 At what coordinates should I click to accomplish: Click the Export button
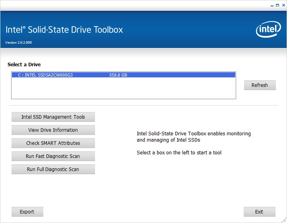27,212
